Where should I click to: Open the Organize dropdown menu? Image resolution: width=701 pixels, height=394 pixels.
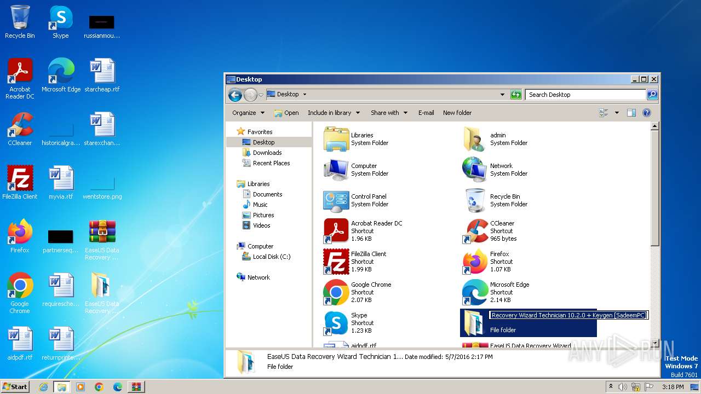click(x=248, y=113)
